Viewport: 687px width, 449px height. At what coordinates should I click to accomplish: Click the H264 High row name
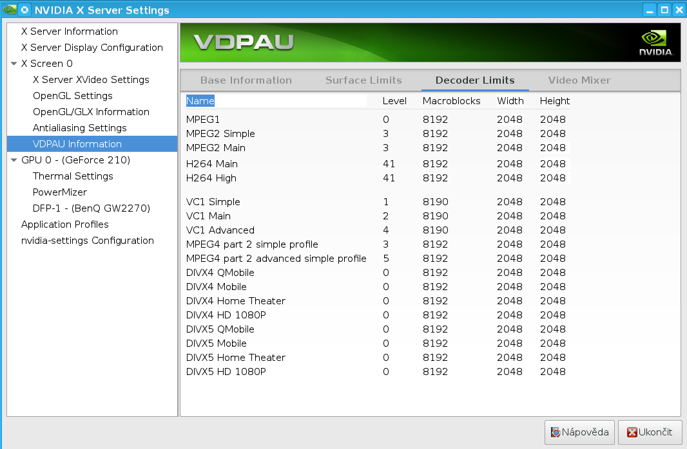[211, 178]
